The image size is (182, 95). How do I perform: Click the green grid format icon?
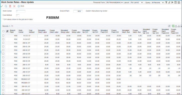(173, 26)
